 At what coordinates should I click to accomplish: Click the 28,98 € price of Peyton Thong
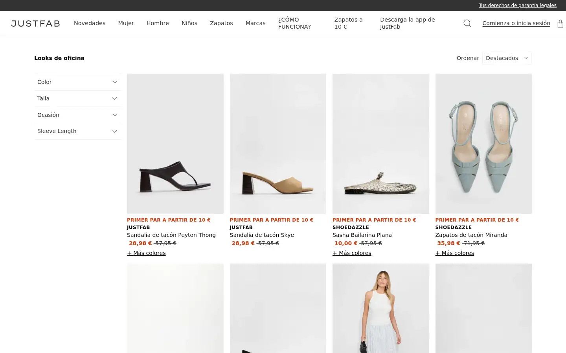(x=140, y=243)
